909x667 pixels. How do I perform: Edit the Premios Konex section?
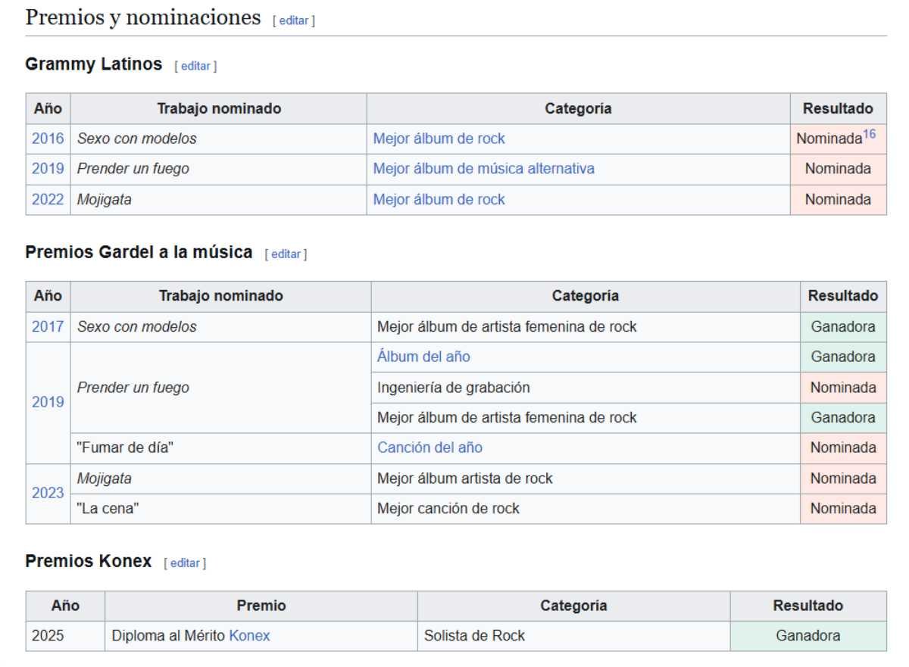pos(184,563)
